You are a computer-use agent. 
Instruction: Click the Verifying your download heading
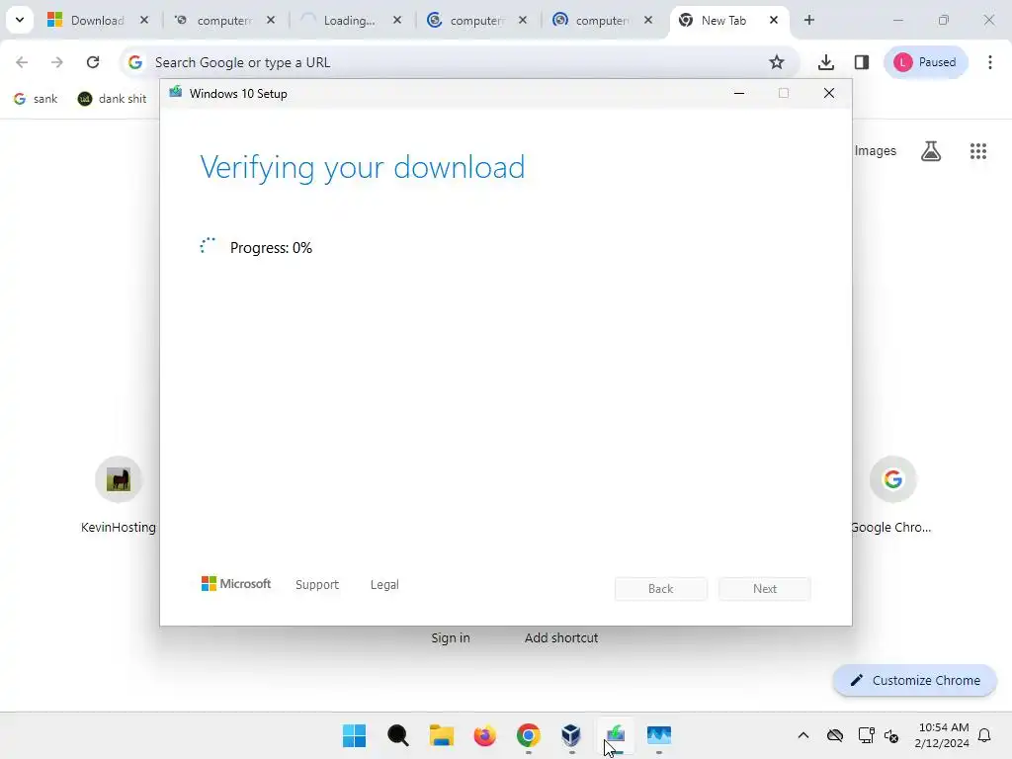[x=362, y=167]
